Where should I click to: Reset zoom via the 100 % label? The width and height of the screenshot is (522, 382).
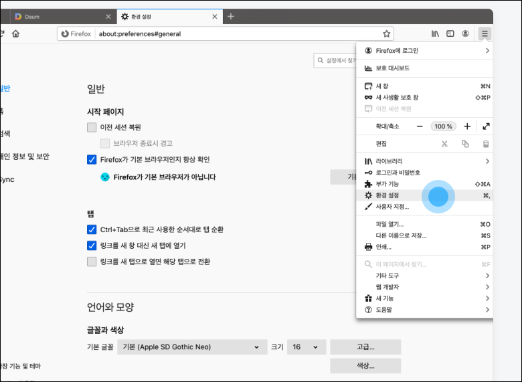click(443, 126)
